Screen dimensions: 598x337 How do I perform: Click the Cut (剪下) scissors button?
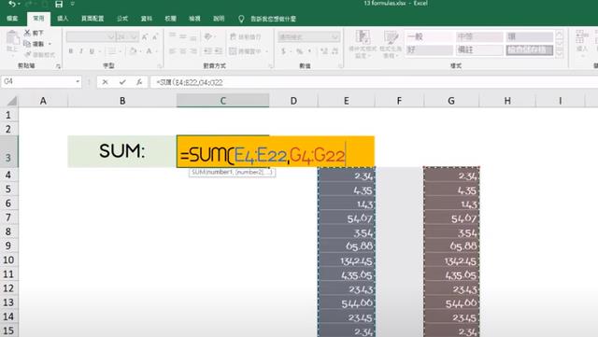point(34,33)
